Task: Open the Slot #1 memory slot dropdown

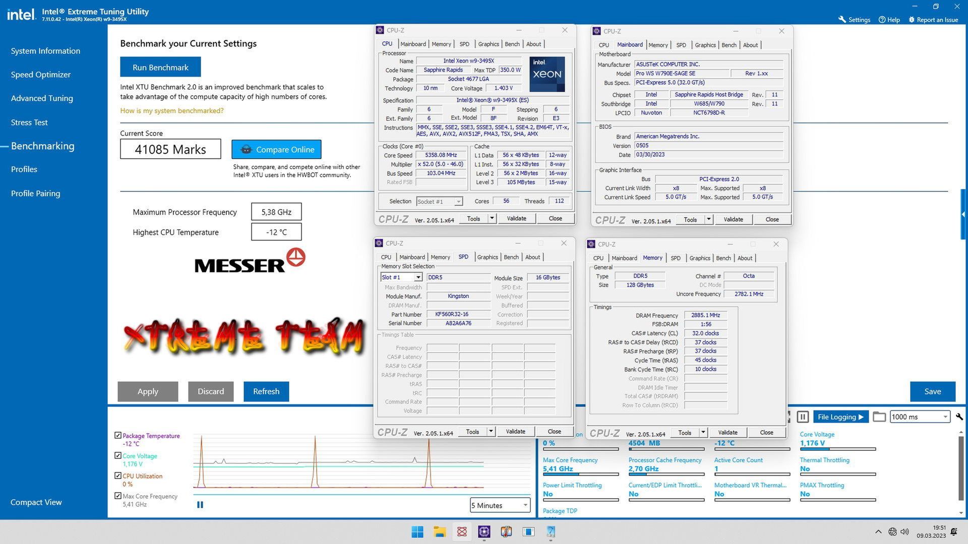Action: 401,277
